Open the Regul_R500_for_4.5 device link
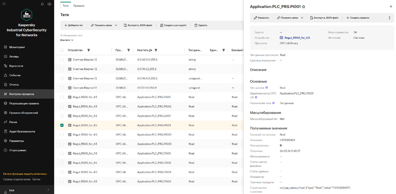Image resolution: width=396 pixels, height=194 pixels. (297, 38)
